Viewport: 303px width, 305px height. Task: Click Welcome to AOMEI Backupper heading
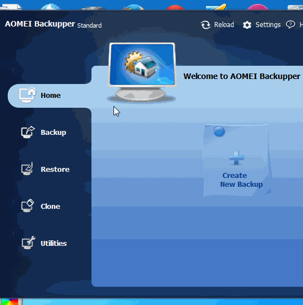pyautogui.click(x=242, y=76)
